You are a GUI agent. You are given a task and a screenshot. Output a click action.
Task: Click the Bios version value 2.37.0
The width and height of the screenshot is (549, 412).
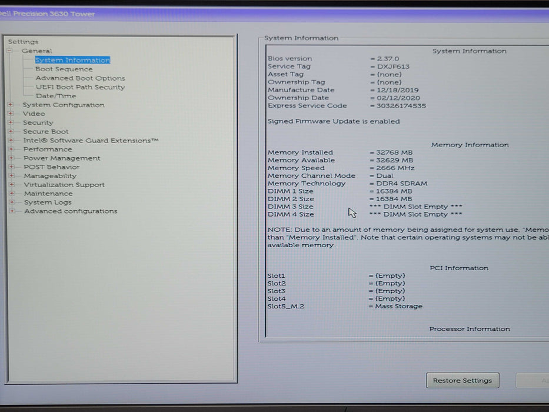388,59
